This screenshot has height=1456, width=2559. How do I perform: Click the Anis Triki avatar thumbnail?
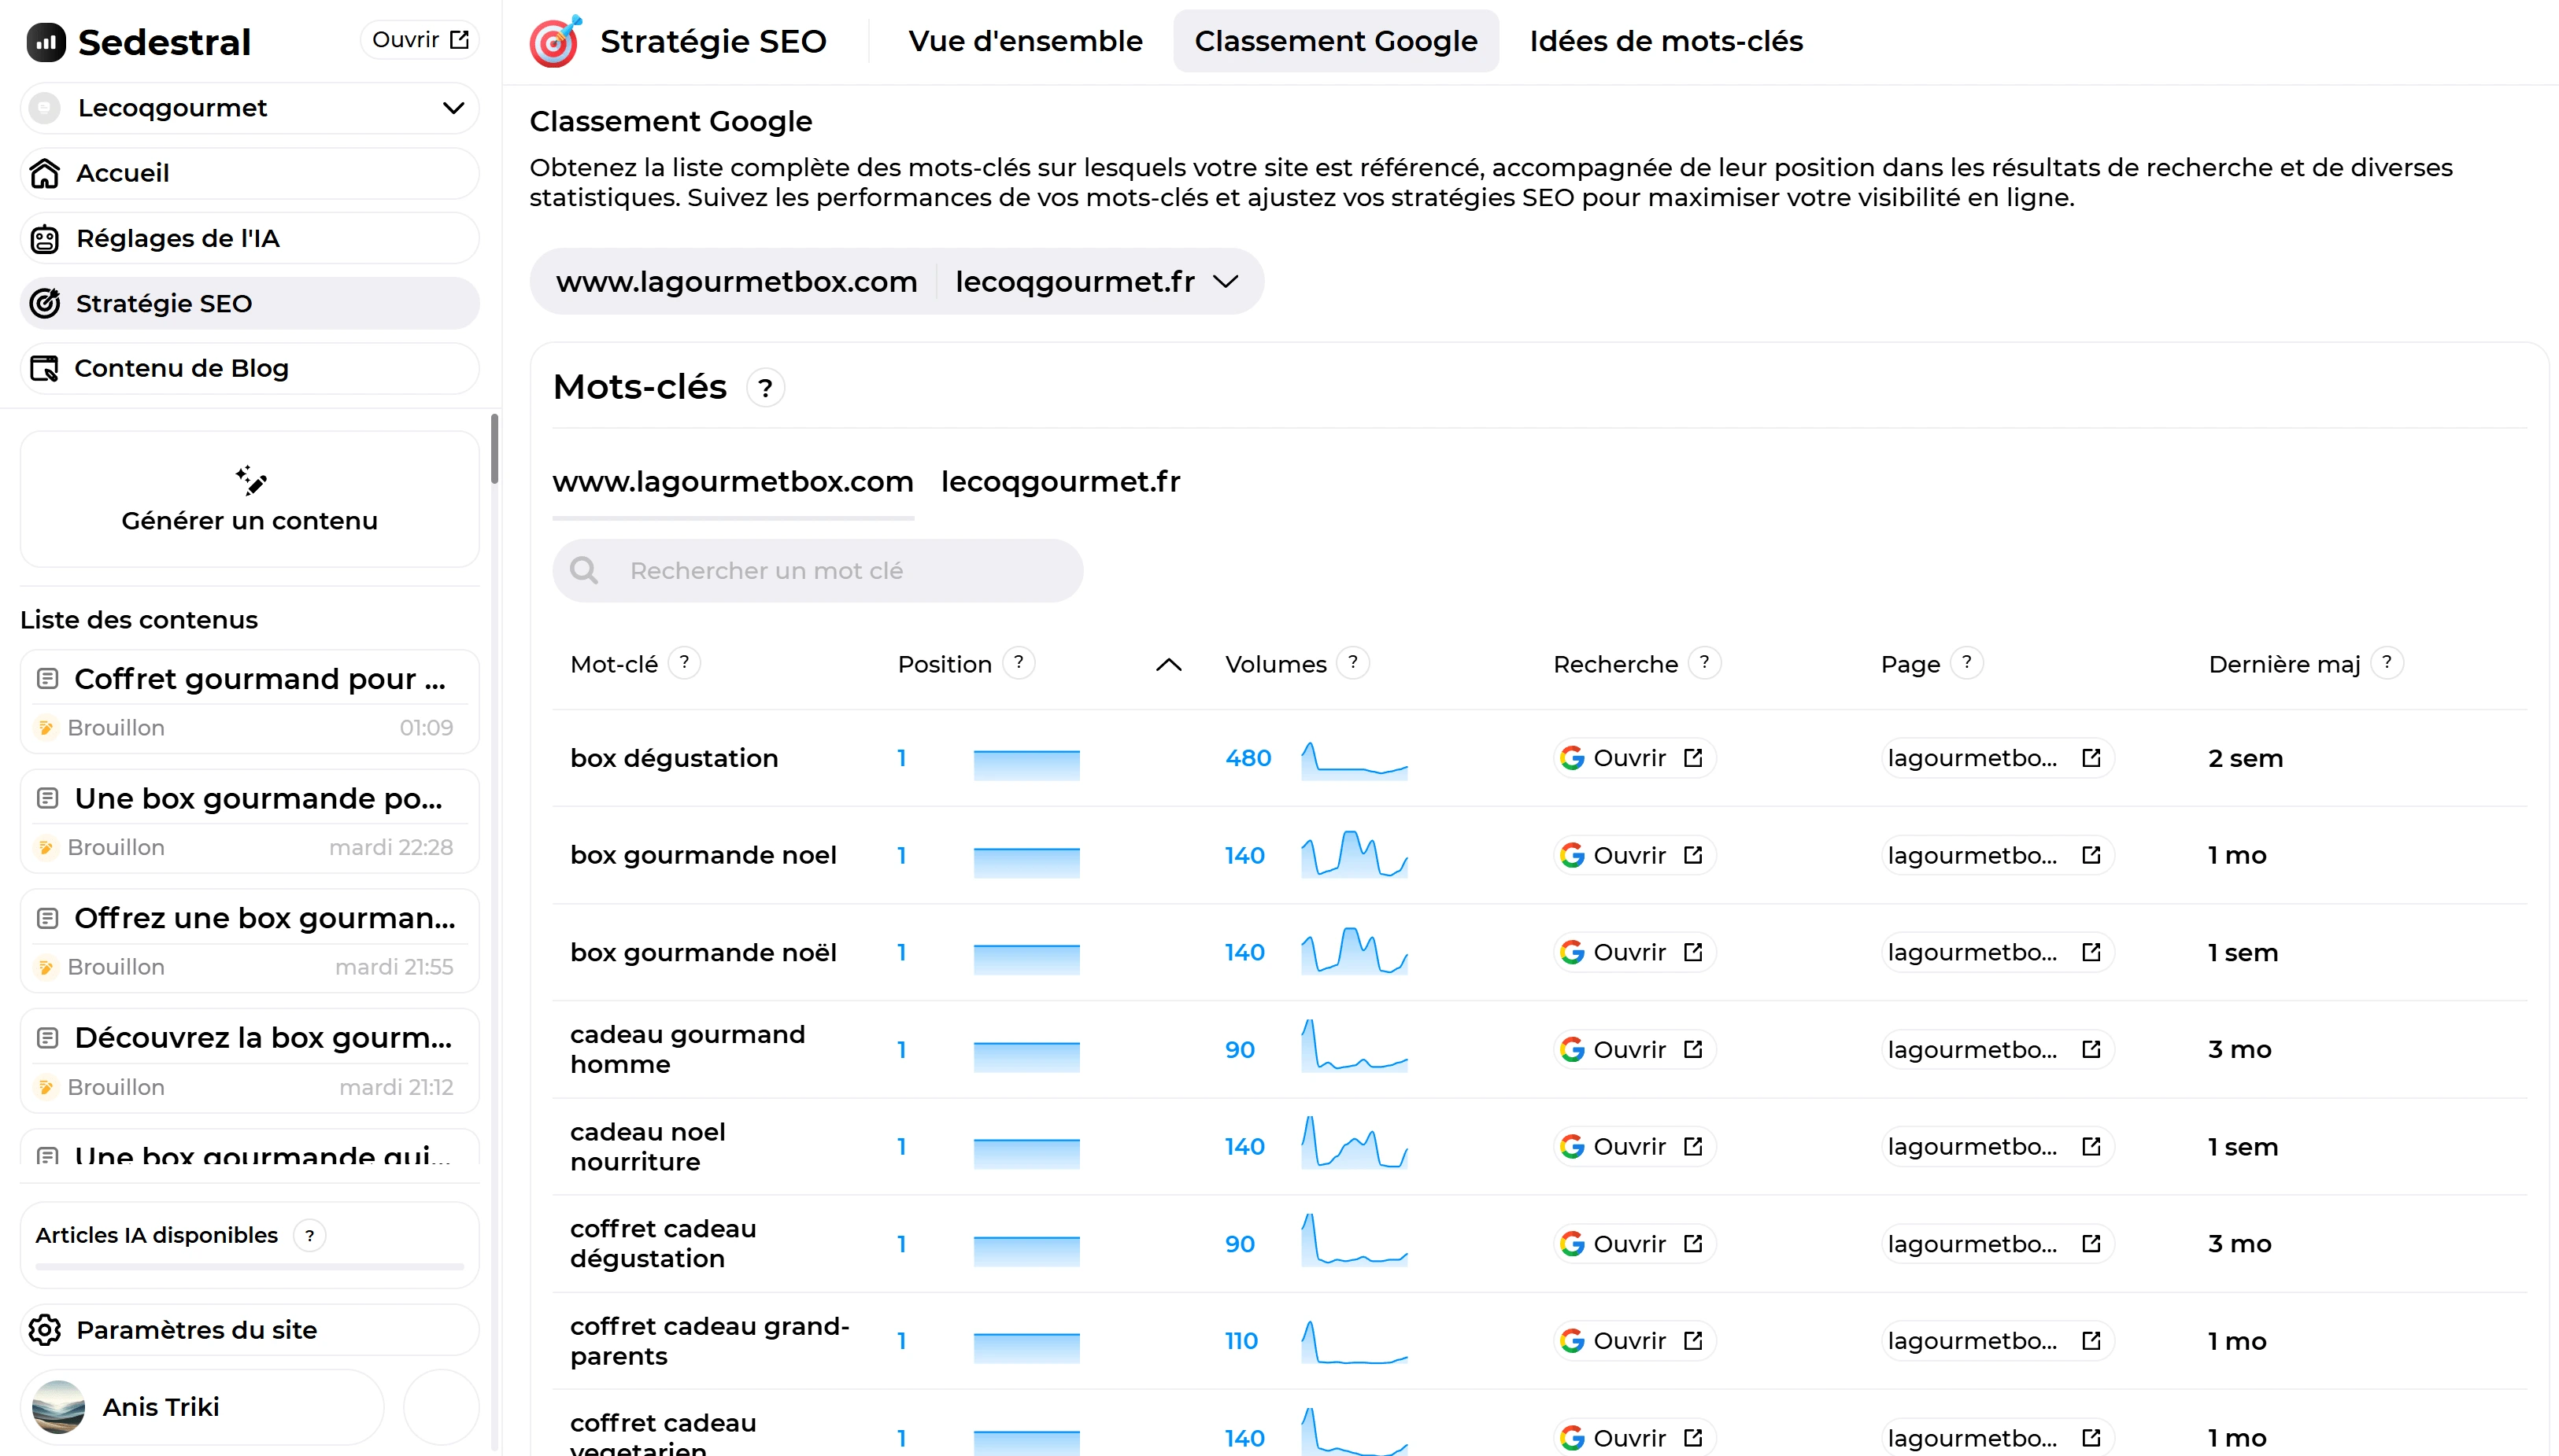click(58, 1407)
